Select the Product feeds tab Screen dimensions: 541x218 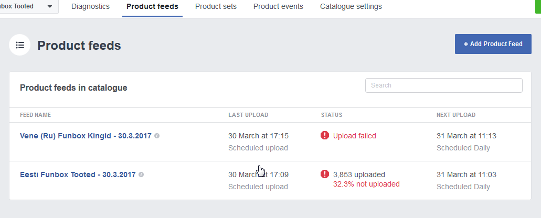(152, 7)
